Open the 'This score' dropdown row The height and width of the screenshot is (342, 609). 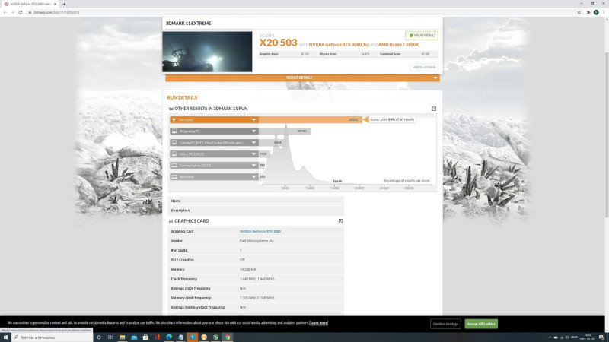(x=214, y=120)
